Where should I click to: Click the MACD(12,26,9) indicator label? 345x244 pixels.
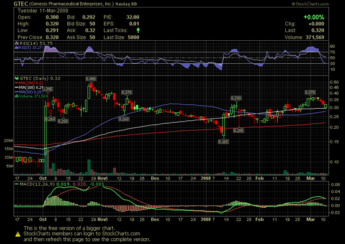pyautogui.click(x=37, y=184)
